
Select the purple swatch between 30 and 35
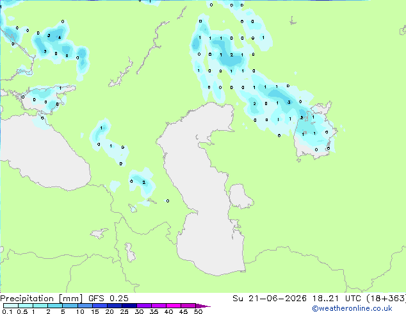[x=144, y=306]
